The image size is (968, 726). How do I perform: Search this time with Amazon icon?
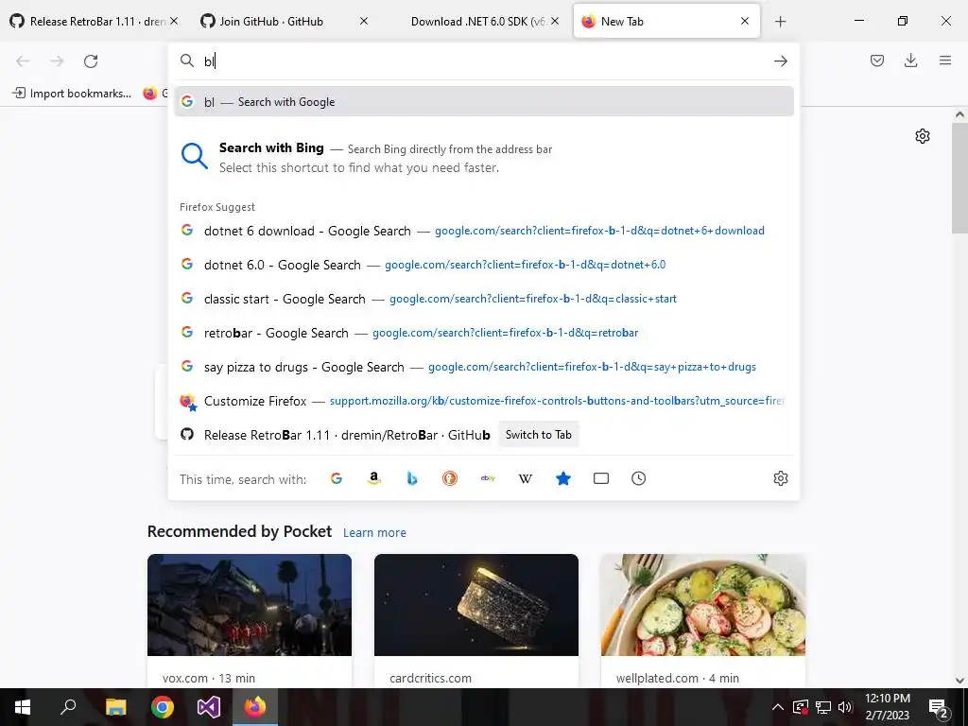click(374, 478)
